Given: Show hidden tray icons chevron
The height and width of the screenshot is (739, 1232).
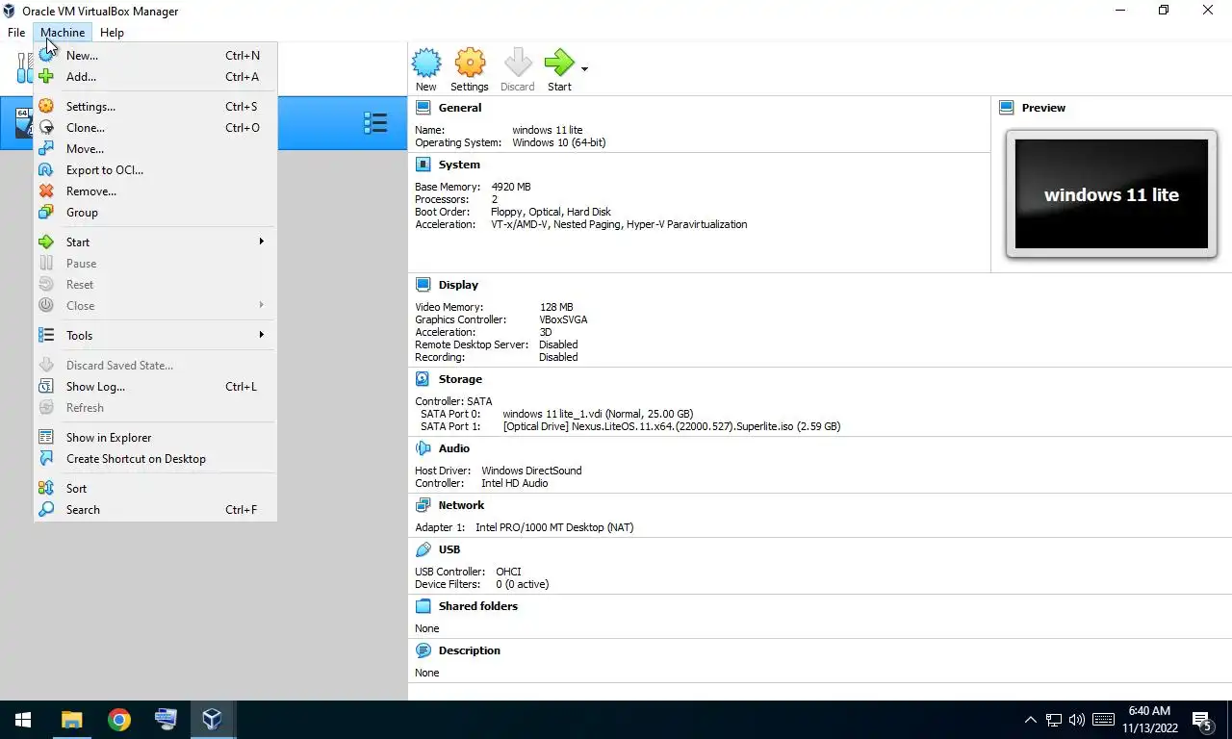Looking at the screenshot, I should [x=1030, y=720].
